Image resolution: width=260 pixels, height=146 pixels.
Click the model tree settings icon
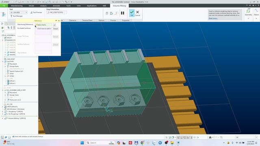pyautogui.click(x=8, y=28)
